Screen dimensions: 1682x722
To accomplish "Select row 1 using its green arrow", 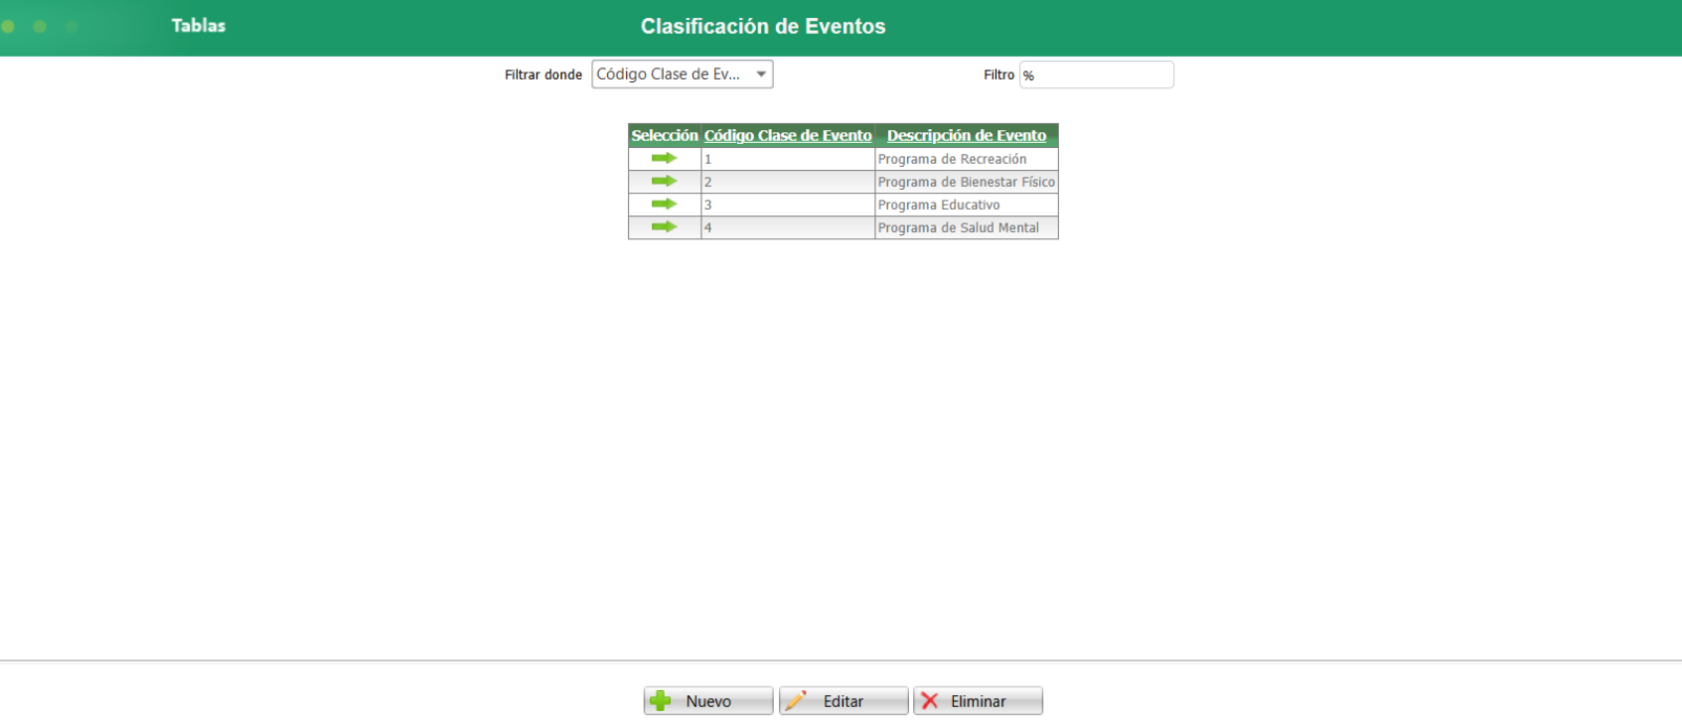I will pos(664,159).
